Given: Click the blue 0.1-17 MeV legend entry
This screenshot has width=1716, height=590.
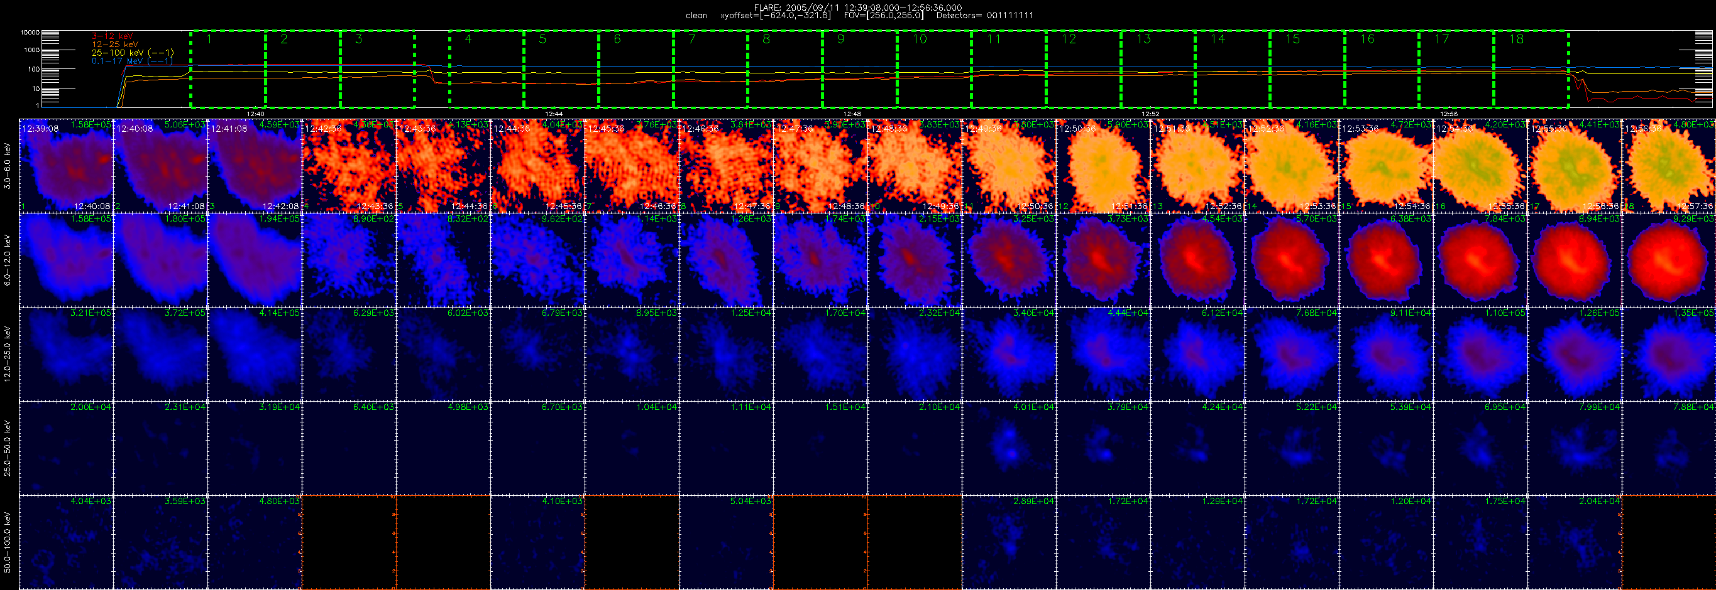Looking at the screenshot, I should (x=132, y=61).
